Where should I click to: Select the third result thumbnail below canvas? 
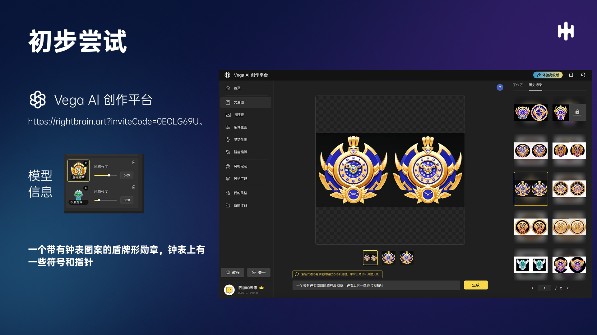coord(406,258)
